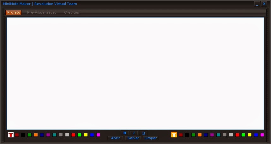The width and height of the screenshot is (271, 144).
Task: Choose dark red swatch in orange-T palette
Action: 181,135
